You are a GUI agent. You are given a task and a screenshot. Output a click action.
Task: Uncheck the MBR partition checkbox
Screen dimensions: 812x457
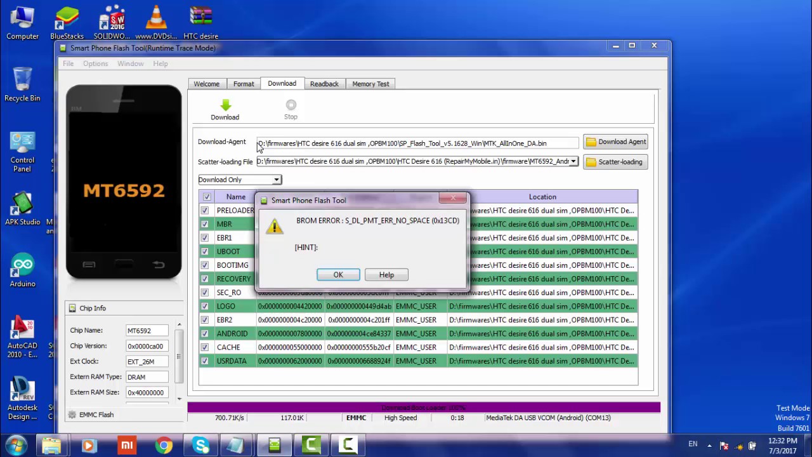204,224
